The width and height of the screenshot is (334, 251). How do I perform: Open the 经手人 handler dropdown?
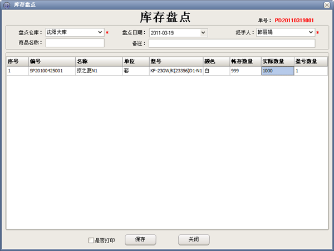[311, 32]
